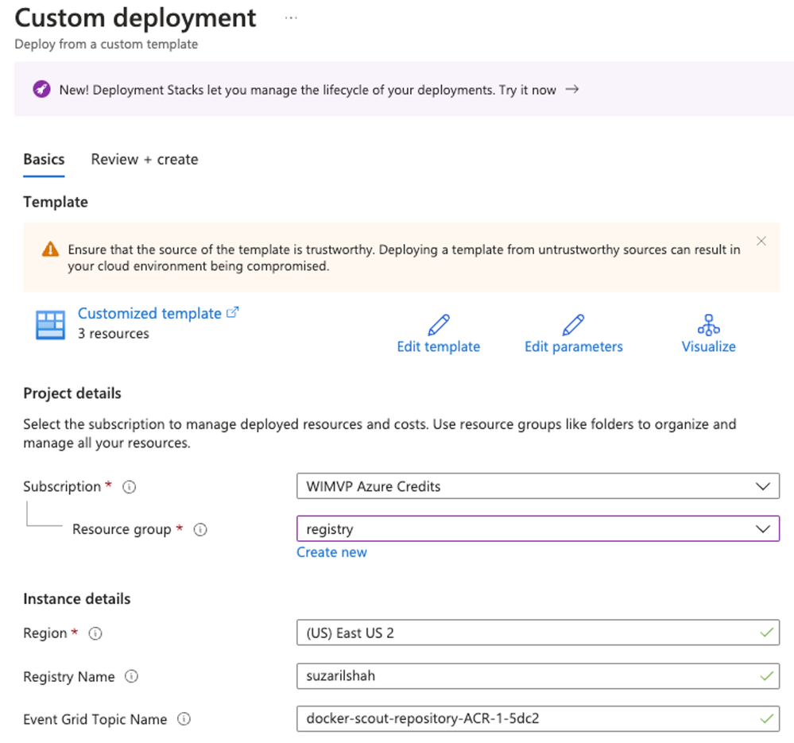Open the Customized template link
The width and height of the screenshot is (794, 743).
149,314
